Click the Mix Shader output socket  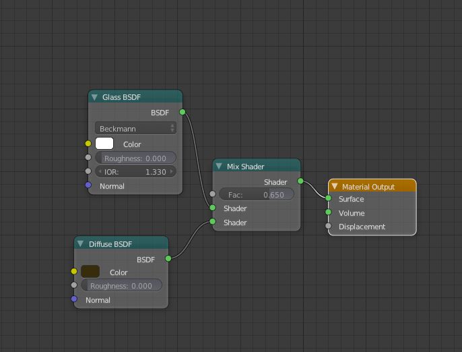coord(300,181)
